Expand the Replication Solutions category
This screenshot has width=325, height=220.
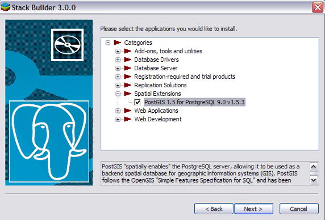[118, 85]
